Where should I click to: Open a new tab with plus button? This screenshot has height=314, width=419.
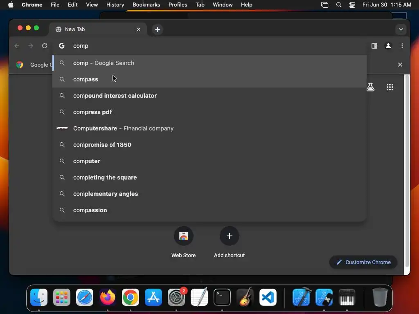click(x=158, y=29)
